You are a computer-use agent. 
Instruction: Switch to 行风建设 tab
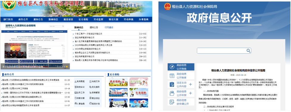tap(109, 28)
